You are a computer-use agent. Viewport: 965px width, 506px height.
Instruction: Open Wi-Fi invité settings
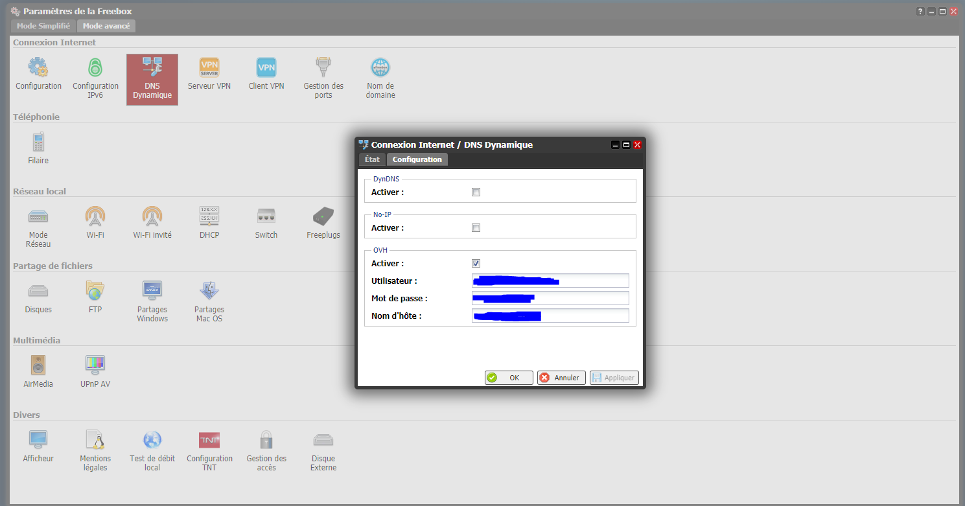pyautogui.click(x=152, y=223)
